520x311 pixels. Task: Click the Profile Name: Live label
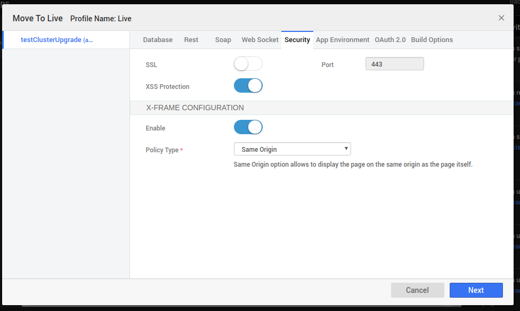(101, 19)
